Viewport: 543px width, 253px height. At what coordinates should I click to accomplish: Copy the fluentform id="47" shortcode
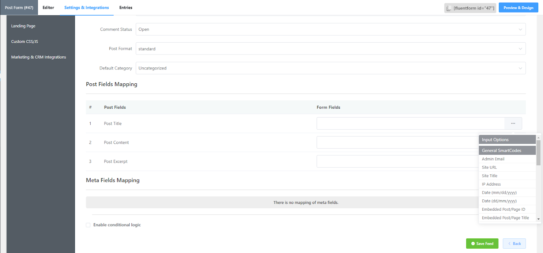(470, 8)
